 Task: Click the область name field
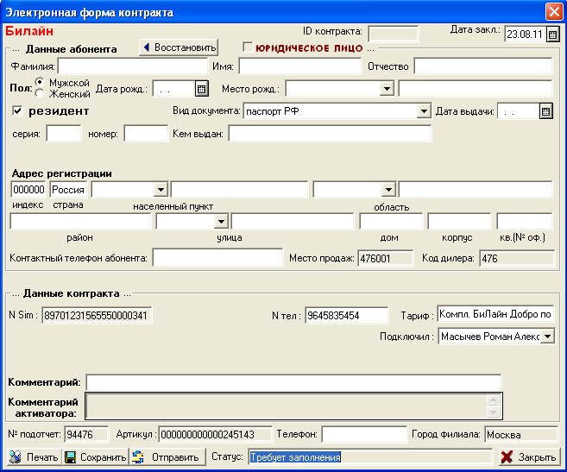[476, 190]
